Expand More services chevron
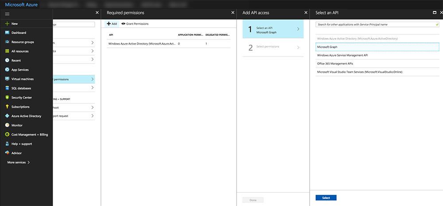 coord(29,163)
